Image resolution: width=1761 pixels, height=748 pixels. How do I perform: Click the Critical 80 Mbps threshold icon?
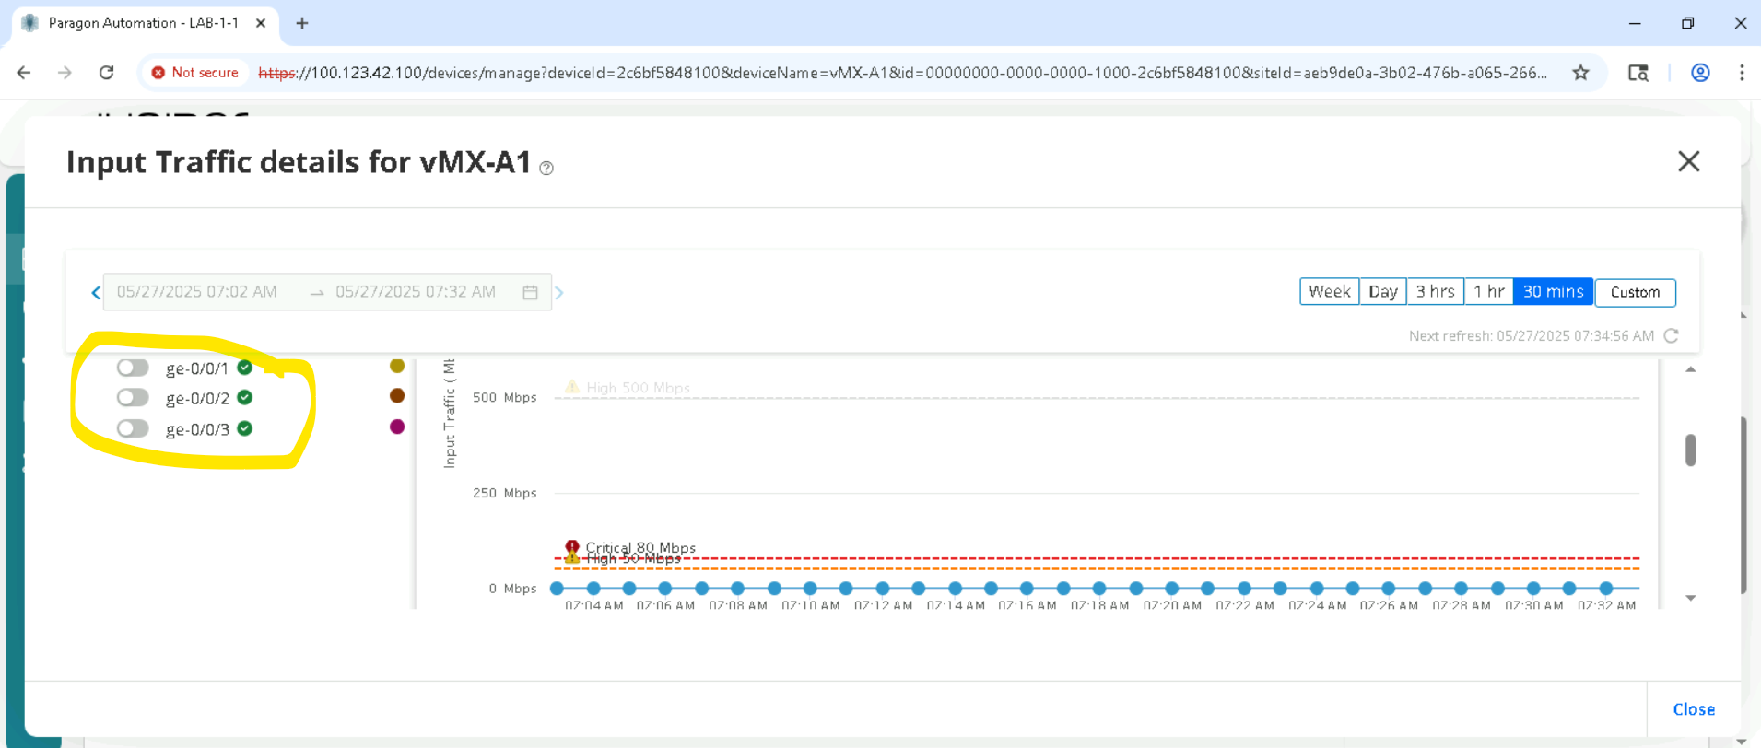coord(572,546)
